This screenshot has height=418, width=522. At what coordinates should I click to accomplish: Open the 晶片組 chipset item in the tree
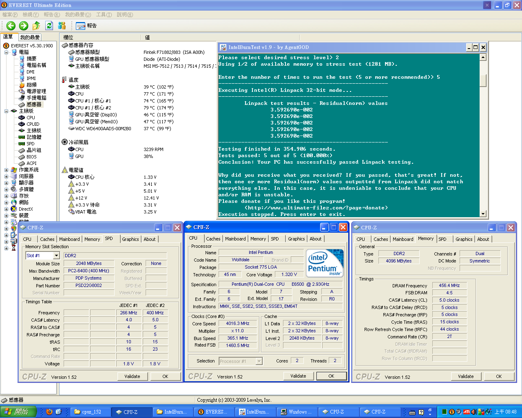34,150
